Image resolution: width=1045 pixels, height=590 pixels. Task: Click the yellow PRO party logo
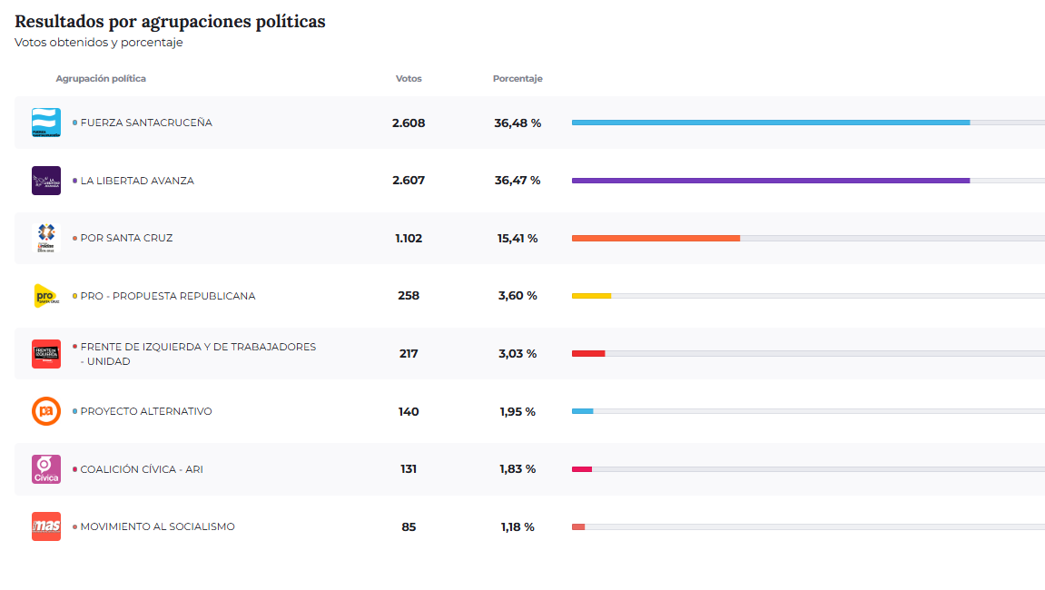click(45, 295)
